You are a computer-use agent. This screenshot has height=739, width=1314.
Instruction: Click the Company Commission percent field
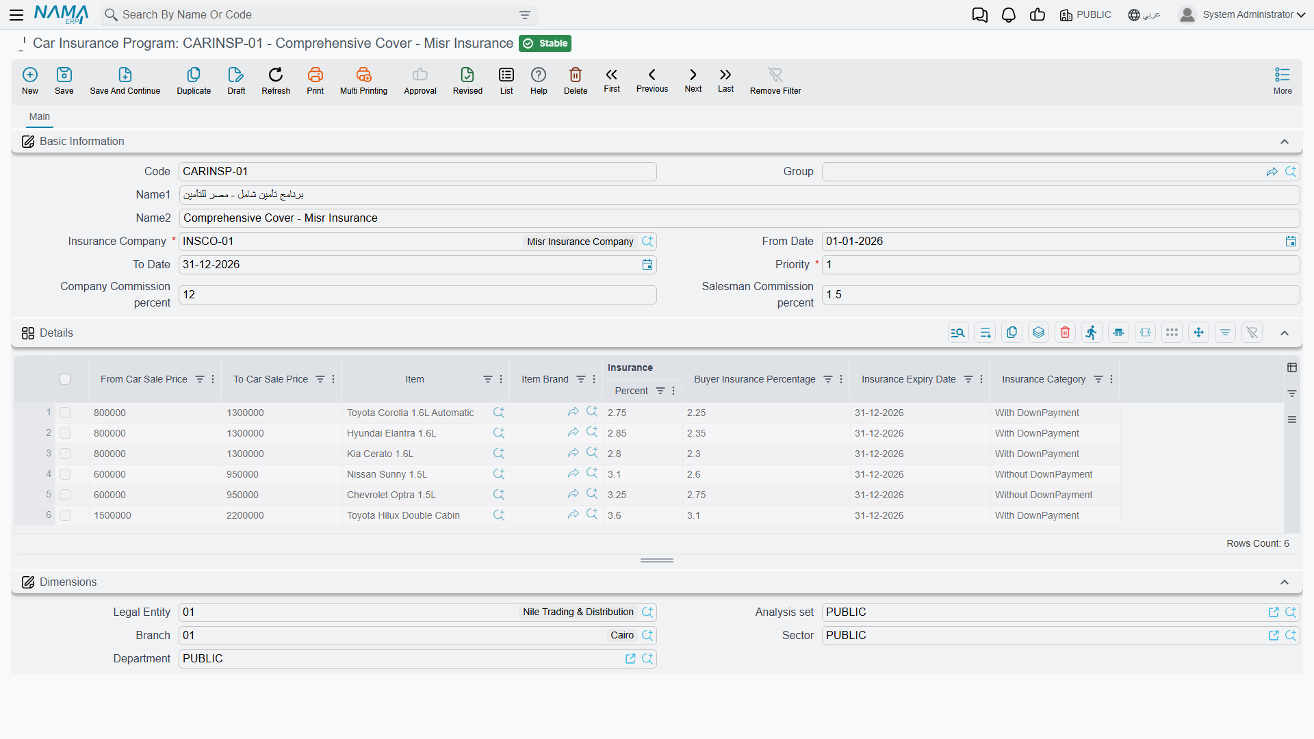[x=417, y=295]
